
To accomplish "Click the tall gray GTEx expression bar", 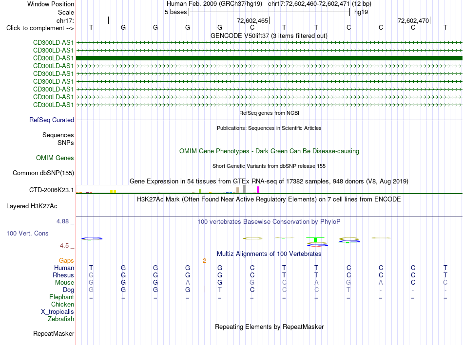I will pyautogui.click(x=244, y=189).
